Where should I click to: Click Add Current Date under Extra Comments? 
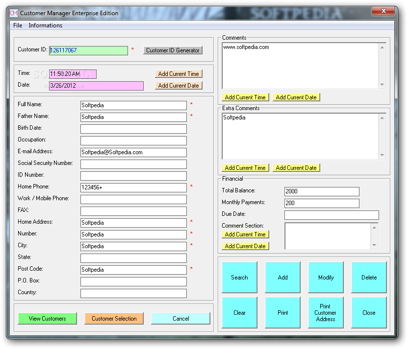point(296,168)
